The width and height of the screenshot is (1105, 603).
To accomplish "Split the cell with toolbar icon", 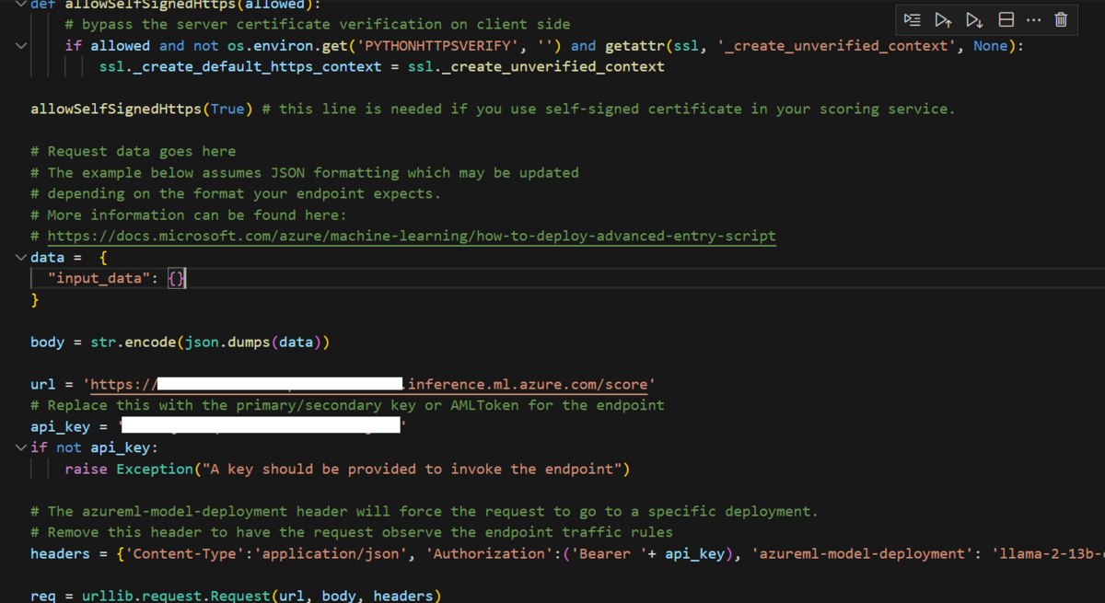I will pos(1006,19).
